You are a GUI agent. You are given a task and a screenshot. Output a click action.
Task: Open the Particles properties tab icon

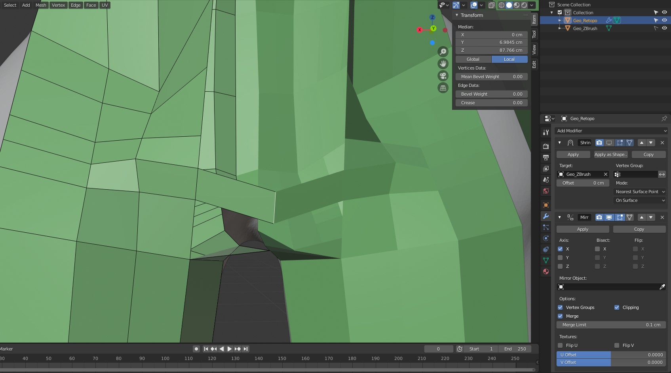[546, 227]
